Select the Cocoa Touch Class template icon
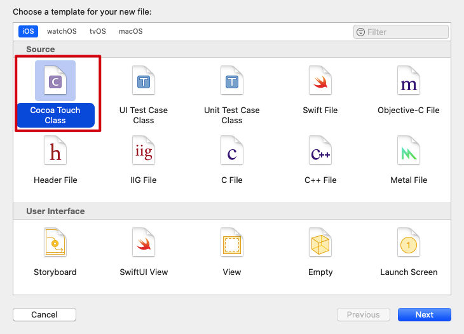Screen dimensions: 464x334 tap(55, 81)
